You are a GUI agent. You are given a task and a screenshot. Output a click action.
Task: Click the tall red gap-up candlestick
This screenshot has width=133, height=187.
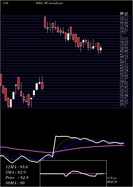45,22
